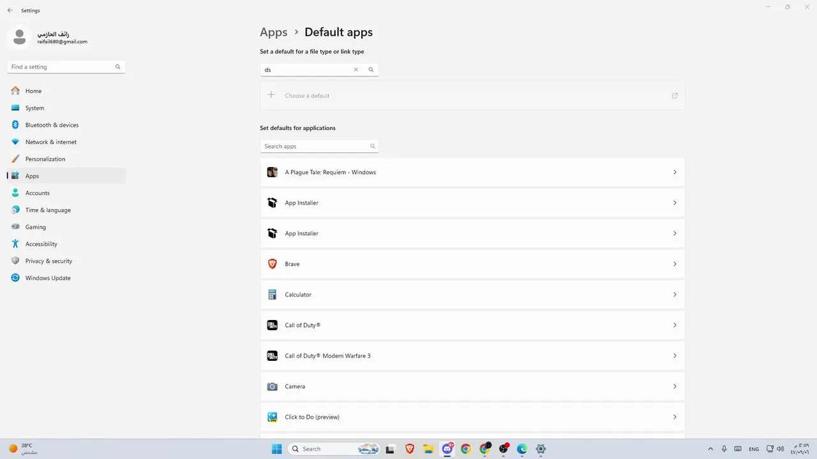Click the Search apps input box
The height and width of the screenshot is (459, 817).
(x=319, y=147)
